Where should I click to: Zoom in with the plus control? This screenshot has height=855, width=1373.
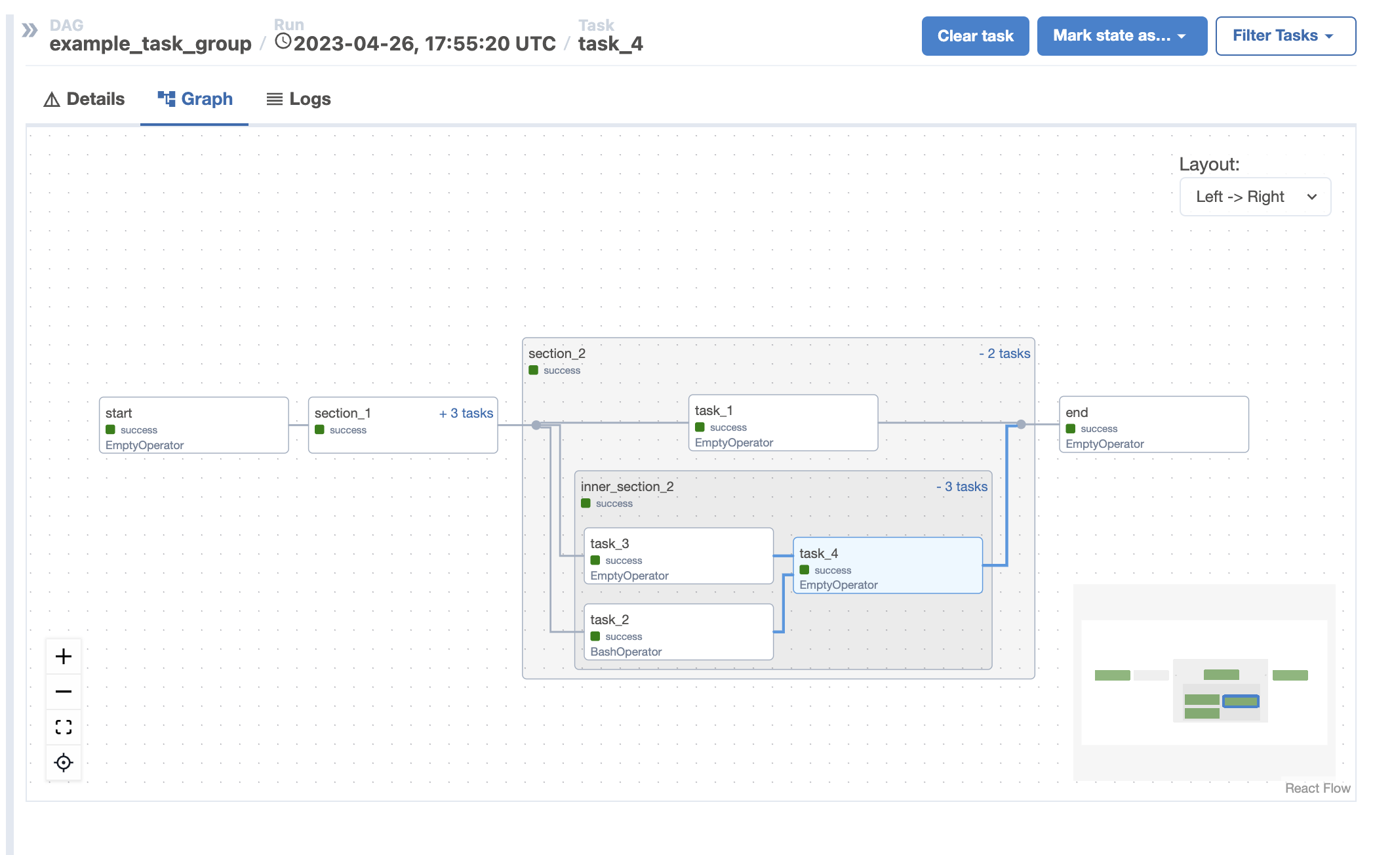tap(64, 656)
